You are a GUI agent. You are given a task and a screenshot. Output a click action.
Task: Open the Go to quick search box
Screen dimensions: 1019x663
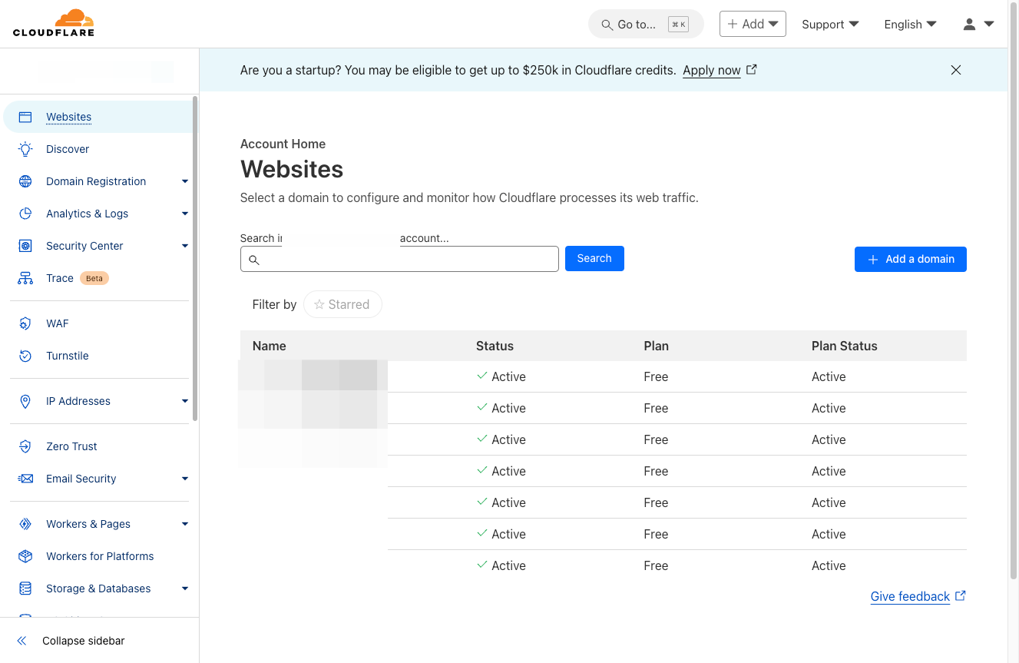[646, 24]
